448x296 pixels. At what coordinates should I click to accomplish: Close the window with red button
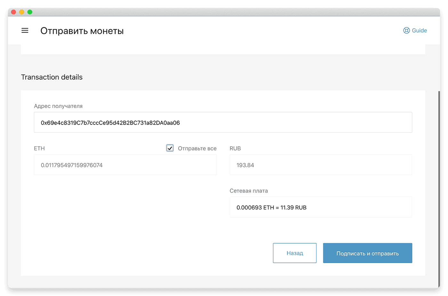[x=13, y=12]
